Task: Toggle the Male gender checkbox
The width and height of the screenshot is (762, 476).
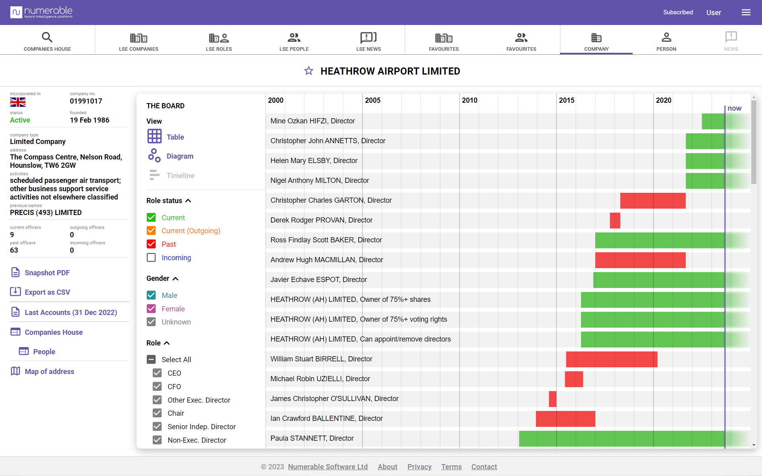Action: 151,295
